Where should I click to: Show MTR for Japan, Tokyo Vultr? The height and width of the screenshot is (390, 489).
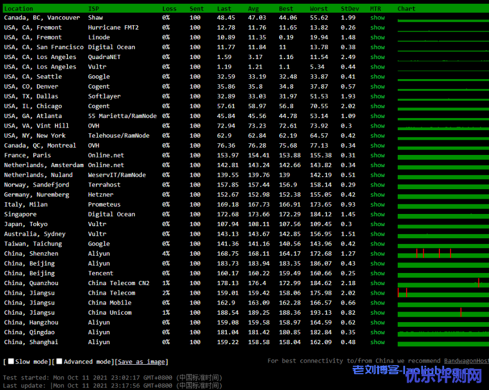click(x=377, y=224)
